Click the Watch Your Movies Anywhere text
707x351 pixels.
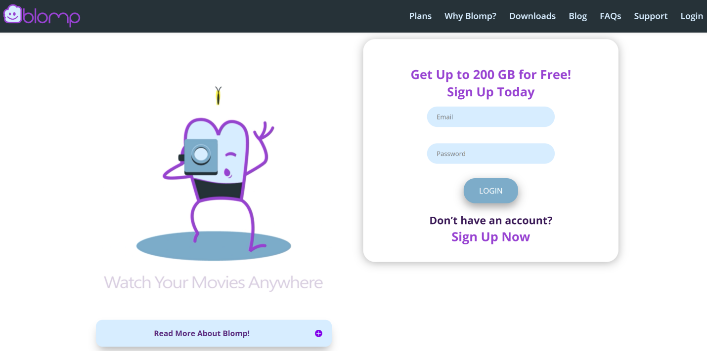click(x=214, y=282)
